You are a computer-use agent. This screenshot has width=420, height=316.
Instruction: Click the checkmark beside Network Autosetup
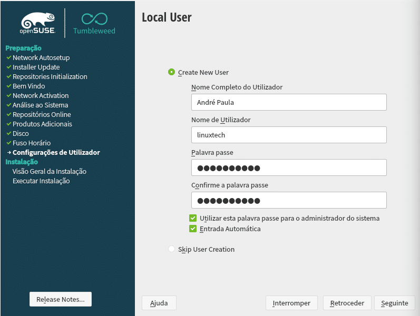9,57
